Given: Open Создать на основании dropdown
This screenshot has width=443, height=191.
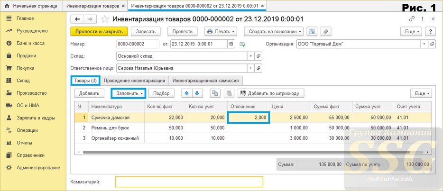Looking at the screenshot, I should click(274, 31).
